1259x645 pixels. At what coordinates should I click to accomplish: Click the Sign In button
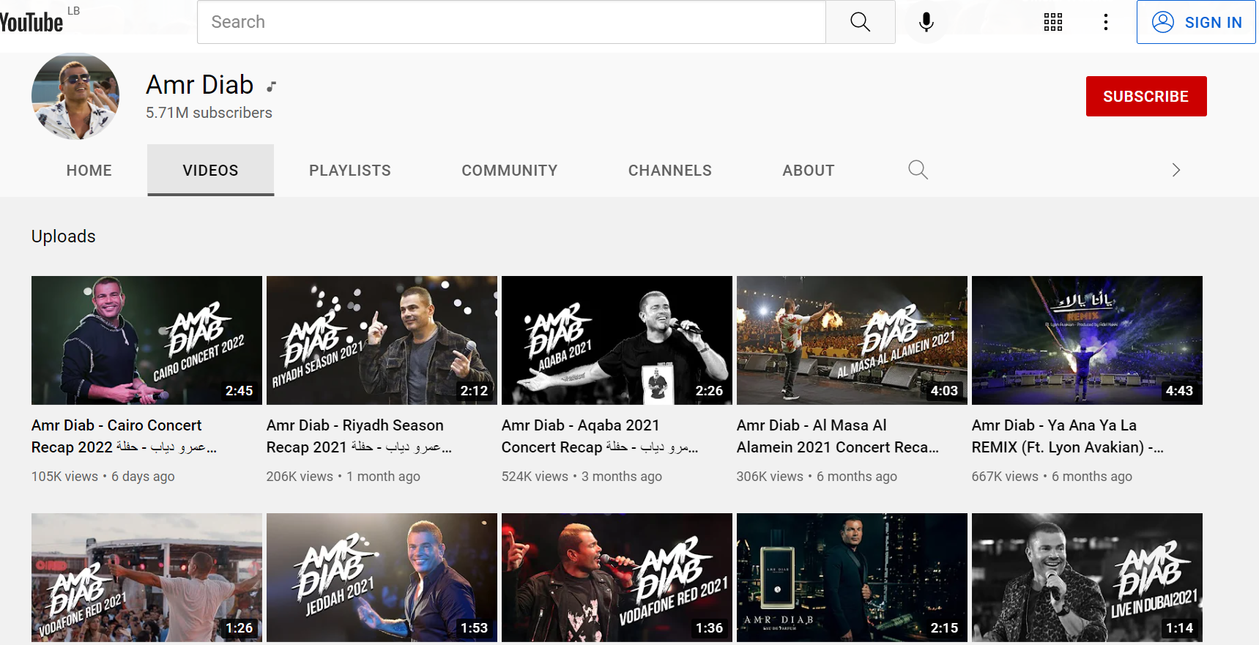coord(1195,22)
